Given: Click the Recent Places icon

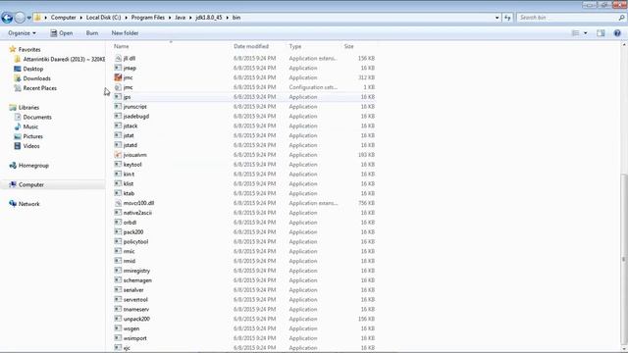Looking at the screenshot, I should click(x=18, y=88).
